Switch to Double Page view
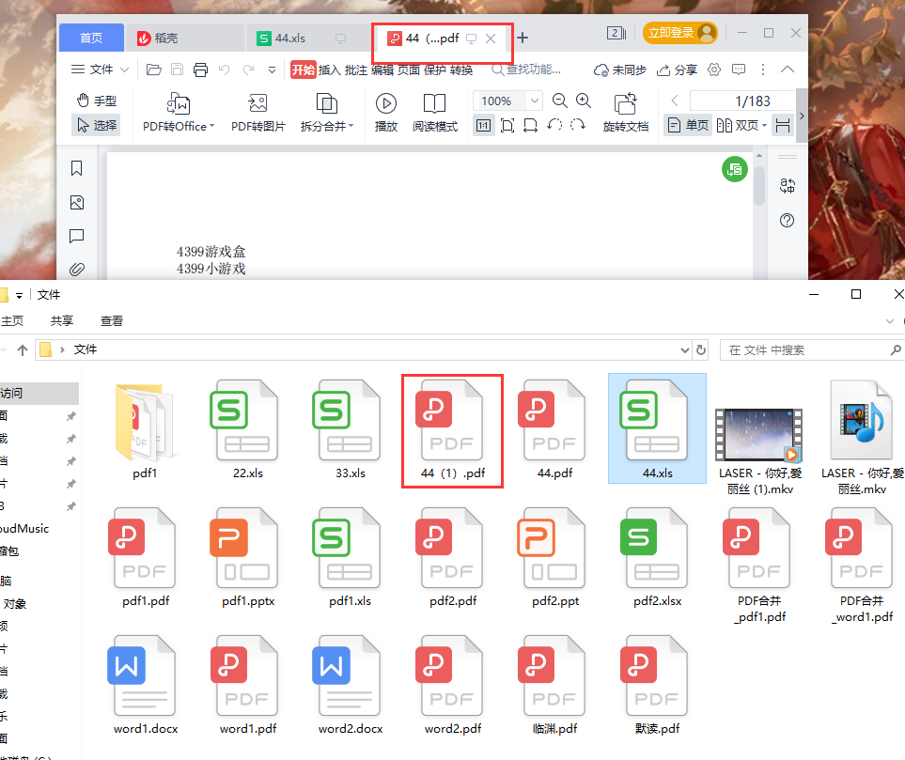 [737, 125]
